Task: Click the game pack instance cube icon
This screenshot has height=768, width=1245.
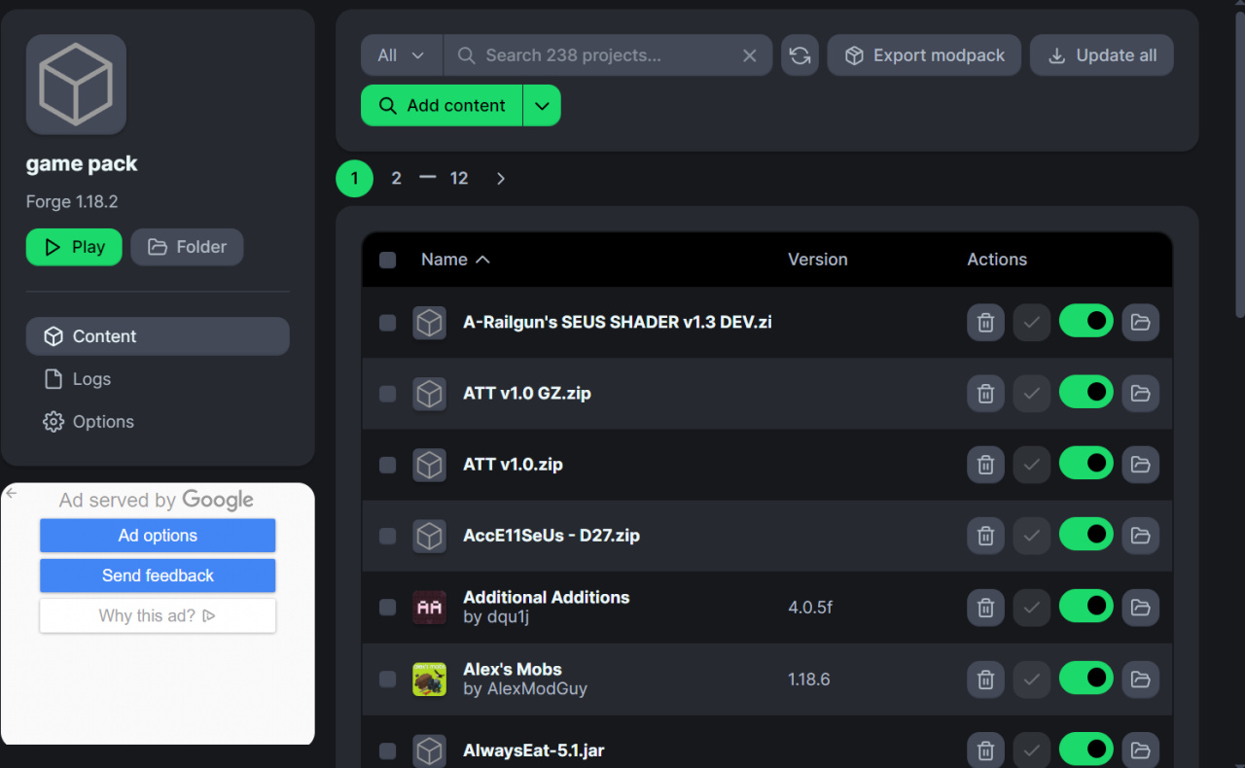Action: click(76, 85)
